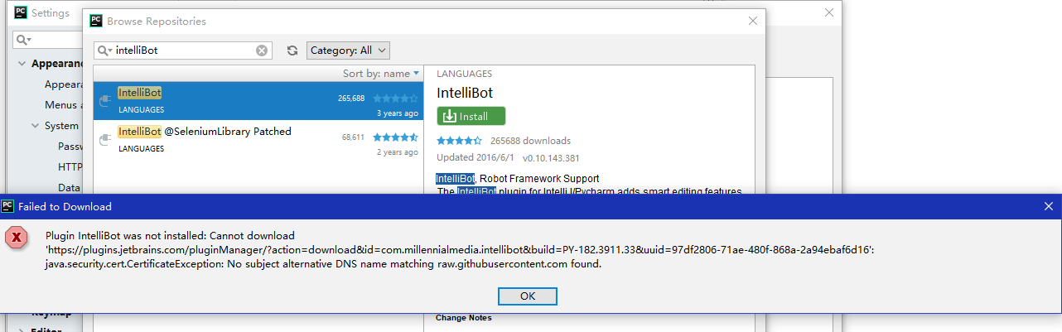Click star rating of SeleniumLibrary Patched row
This screenshot has width=1062, height=332.
395,137
